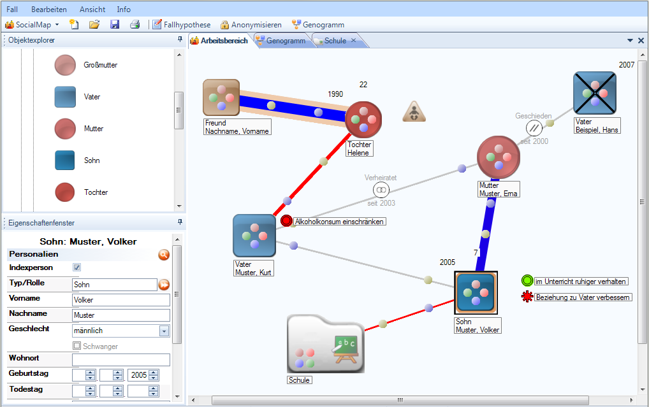Click the Fallhypothese toolbar button
This screenshot has width=649, height=407.
(182, 25)
